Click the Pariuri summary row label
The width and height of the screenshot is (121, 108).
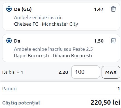pyautogui.click(x=10, y=89)
